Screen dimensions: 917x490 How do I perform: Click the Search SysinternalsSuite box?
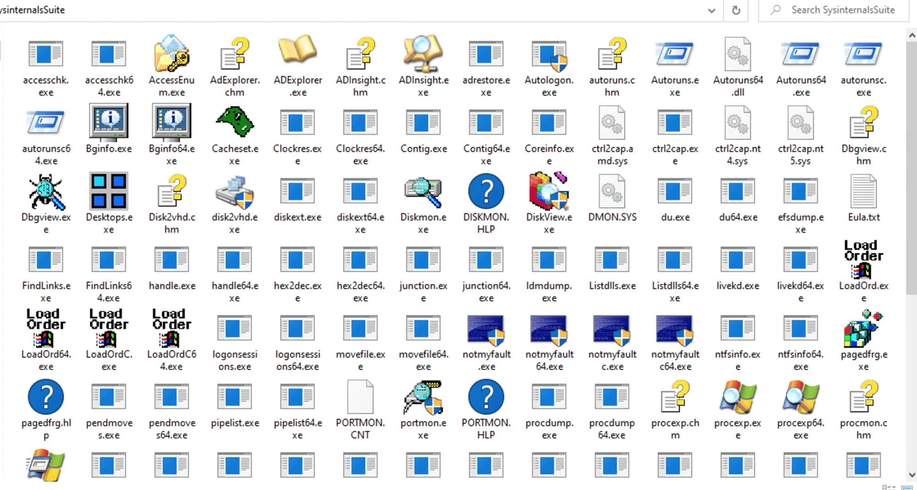(x=834, y=10)
